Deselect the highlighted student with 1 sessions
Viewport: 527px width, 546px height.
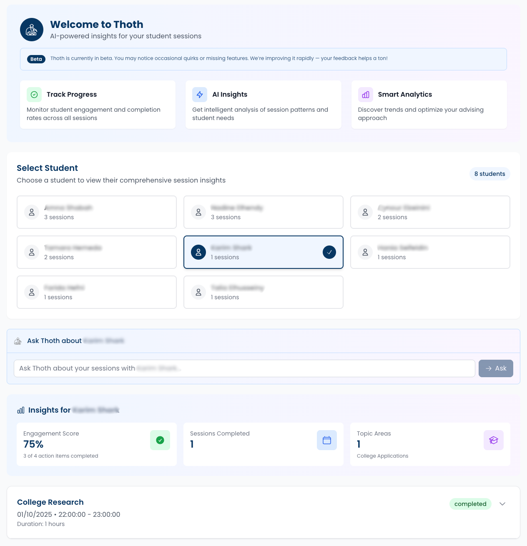point(263,252)
